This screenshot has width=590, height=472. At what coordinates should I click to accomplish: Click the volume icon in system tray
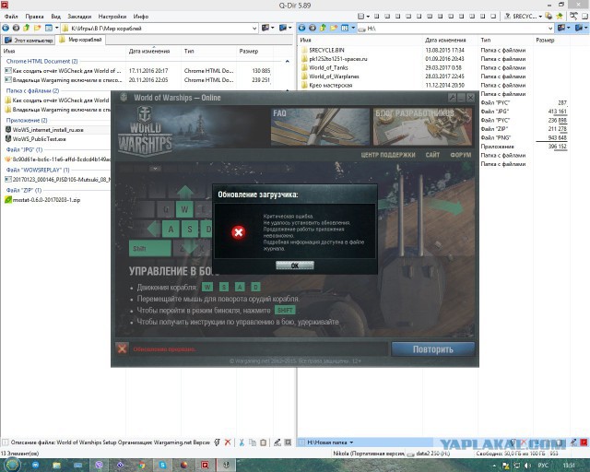pos(527,466)
